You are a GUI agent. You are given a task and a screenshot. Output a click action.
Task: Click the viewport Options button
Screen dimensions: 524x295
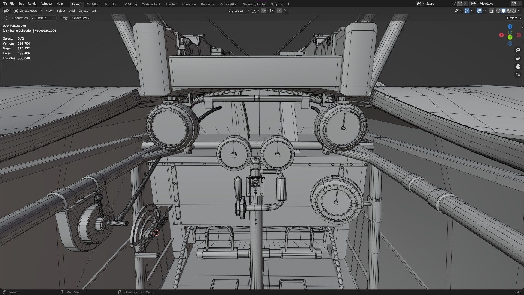pos(513,18)
